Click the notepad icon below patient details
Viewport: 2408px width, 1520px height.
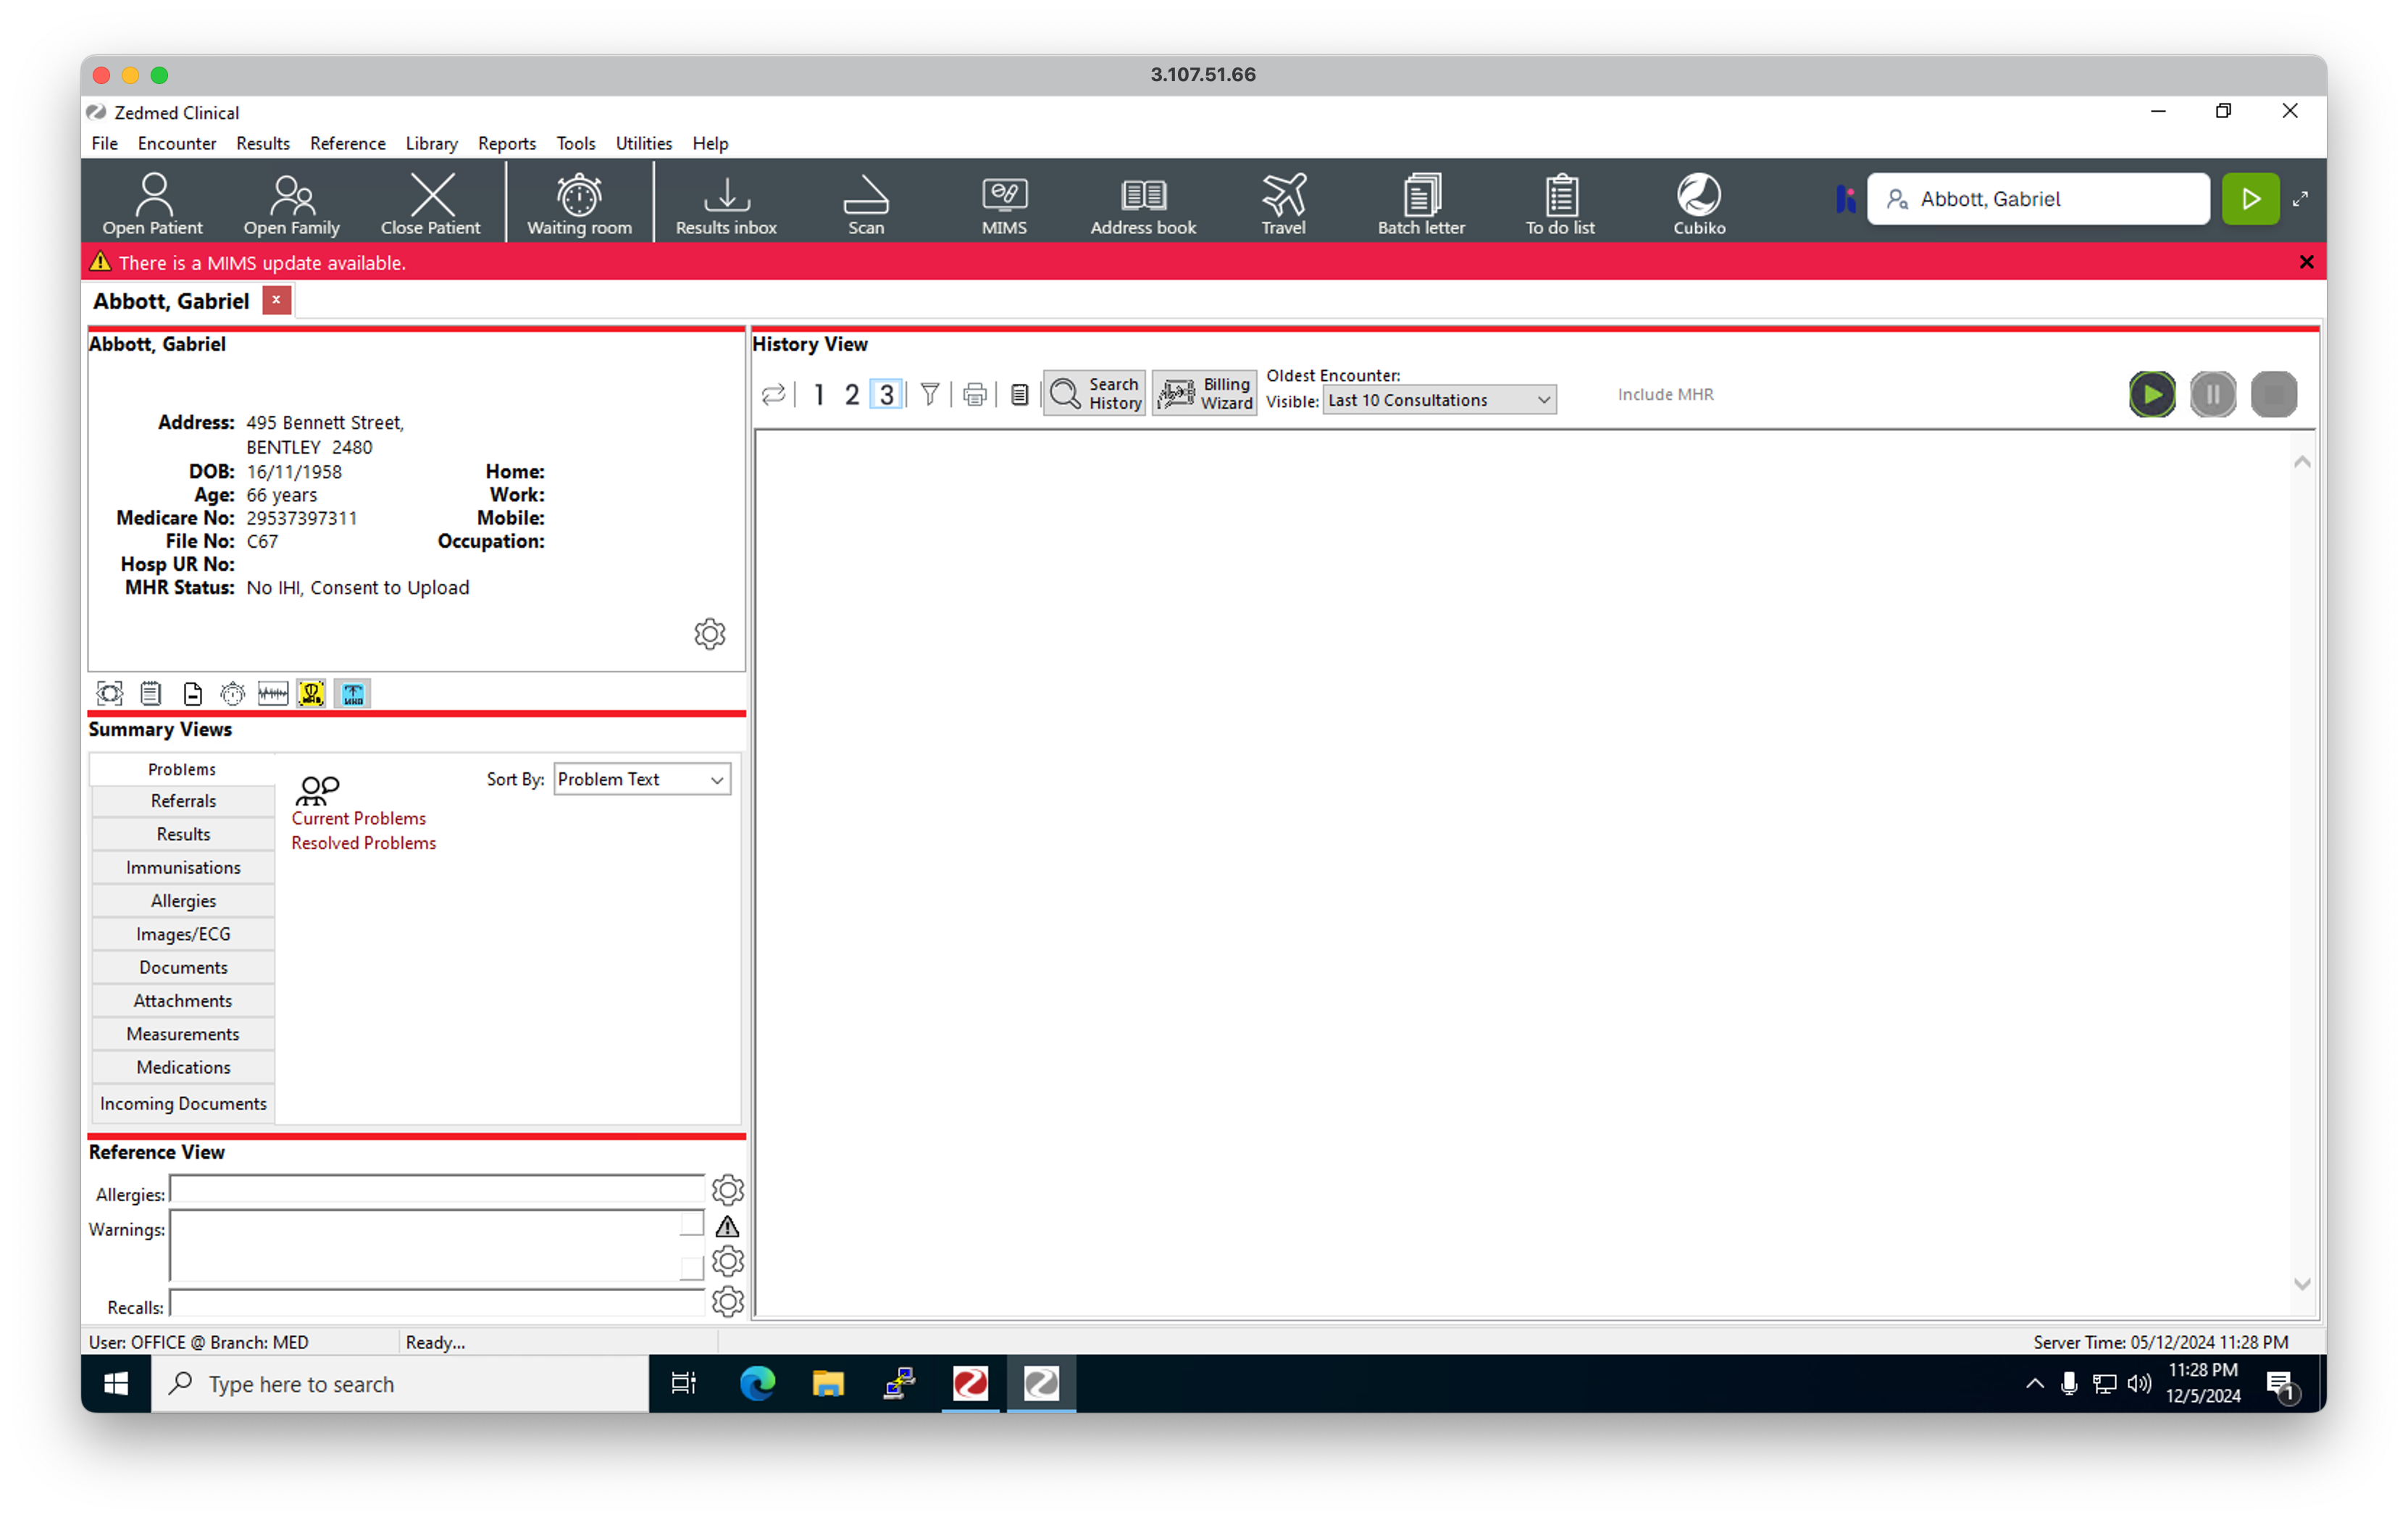point(151,694)
